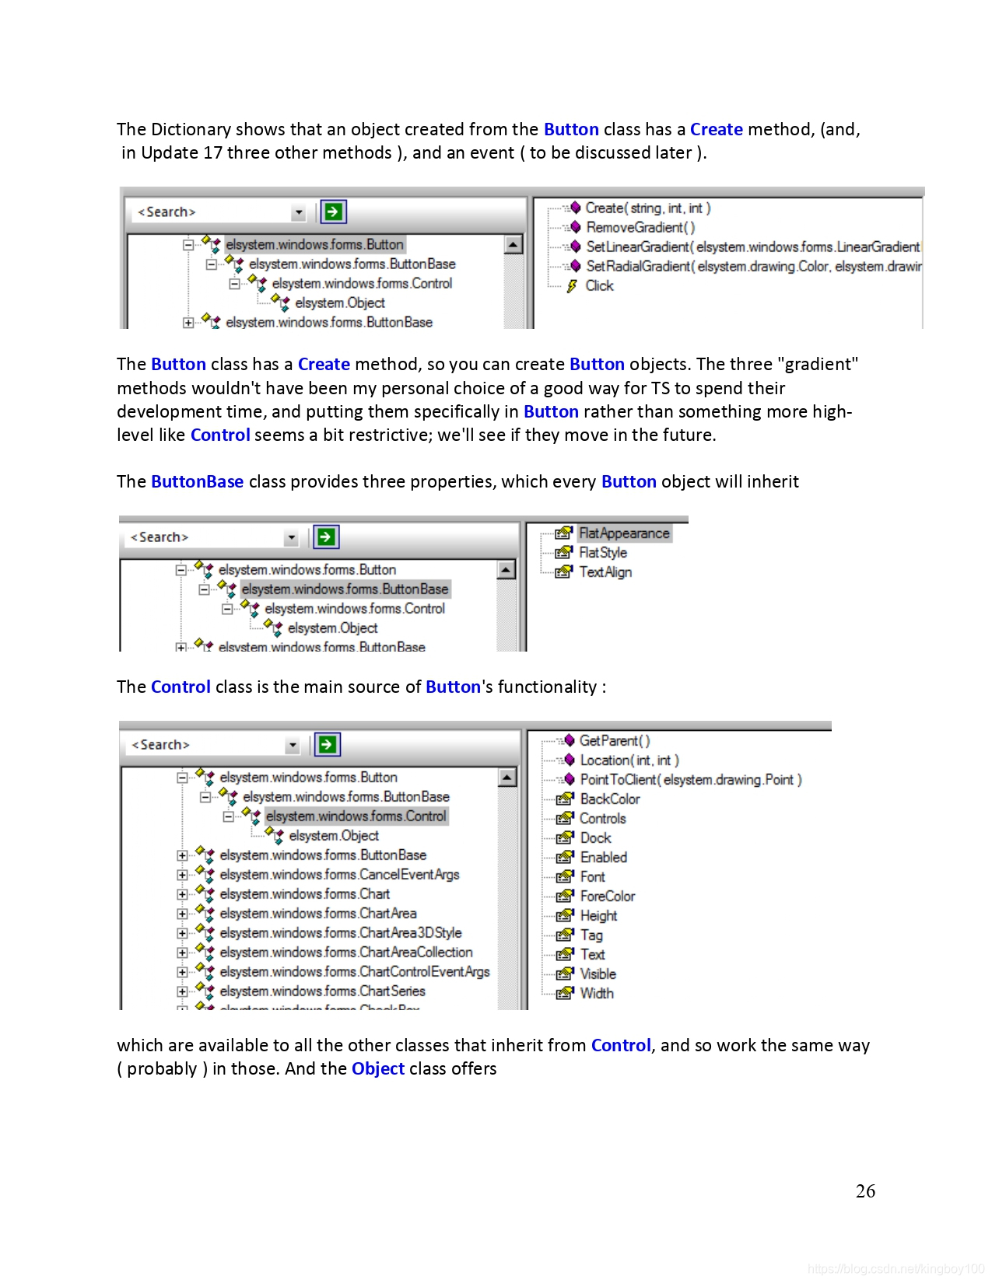Expand the elsystem.windows.forms.ChartAreaCollection node
The height and width of the screenshot is (1283, 992).
[182, 953]
